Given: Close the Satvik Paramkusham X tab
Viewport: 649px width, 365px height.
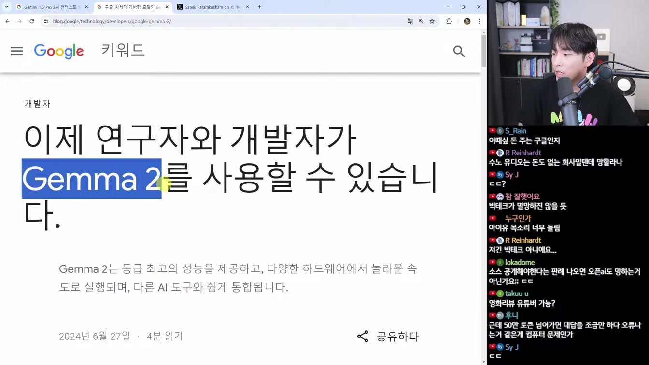Looking at the screenshot, I should pyautogui.click(x=247, y=7).
